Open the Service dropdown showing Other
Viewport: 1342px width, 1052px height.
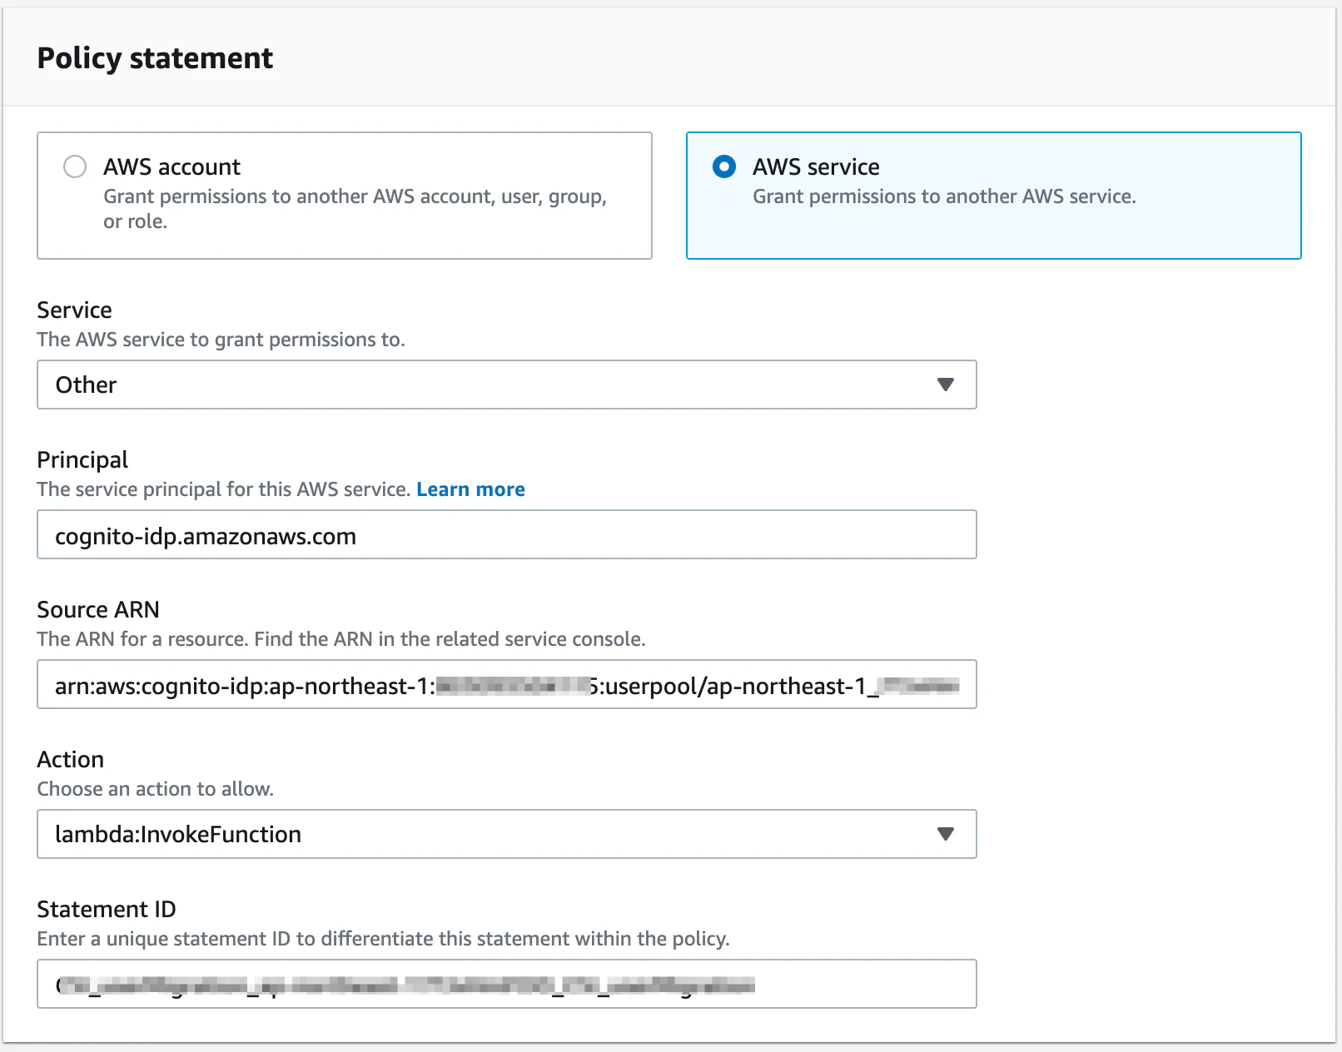click(506, 385)
